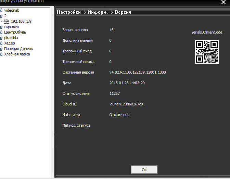
Task: Click the group icon next to ЦентрОбувь
Action: tap(1, 32)
